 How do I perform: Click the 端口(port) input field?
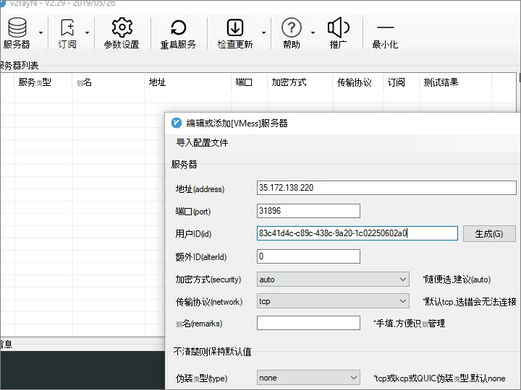[x=308, y=211]
